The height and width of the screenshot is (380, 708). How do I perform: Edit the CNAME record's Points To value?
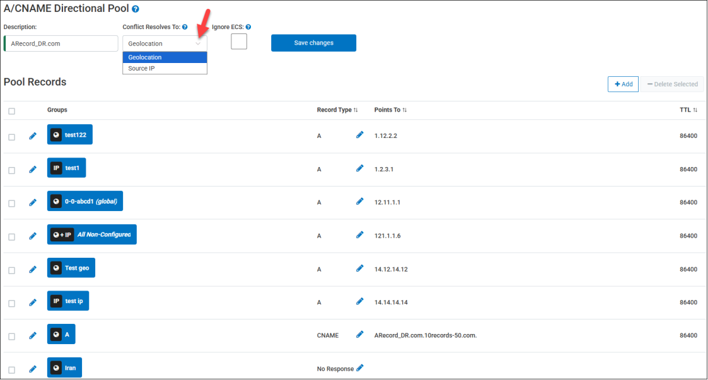pos(360,335)
